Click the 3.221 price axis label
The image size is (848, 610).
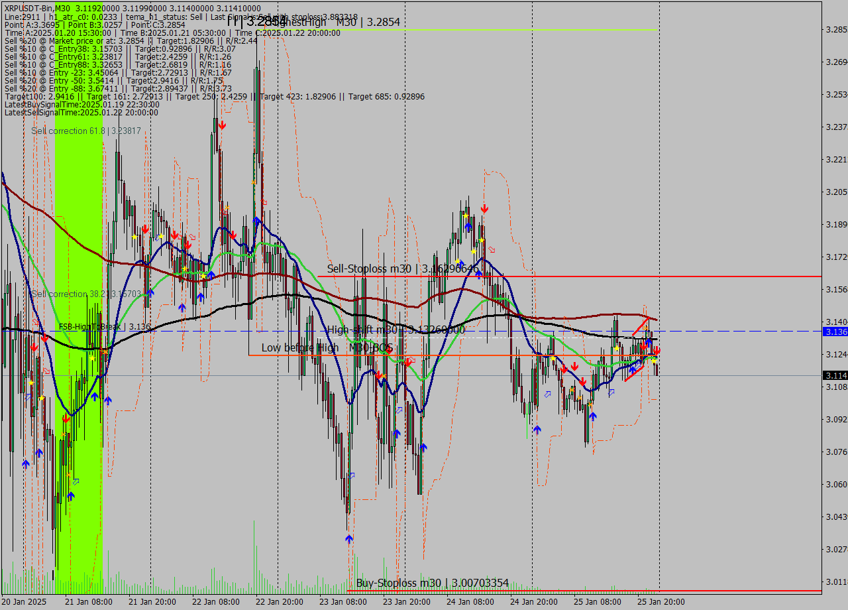[x=835, y=159]
